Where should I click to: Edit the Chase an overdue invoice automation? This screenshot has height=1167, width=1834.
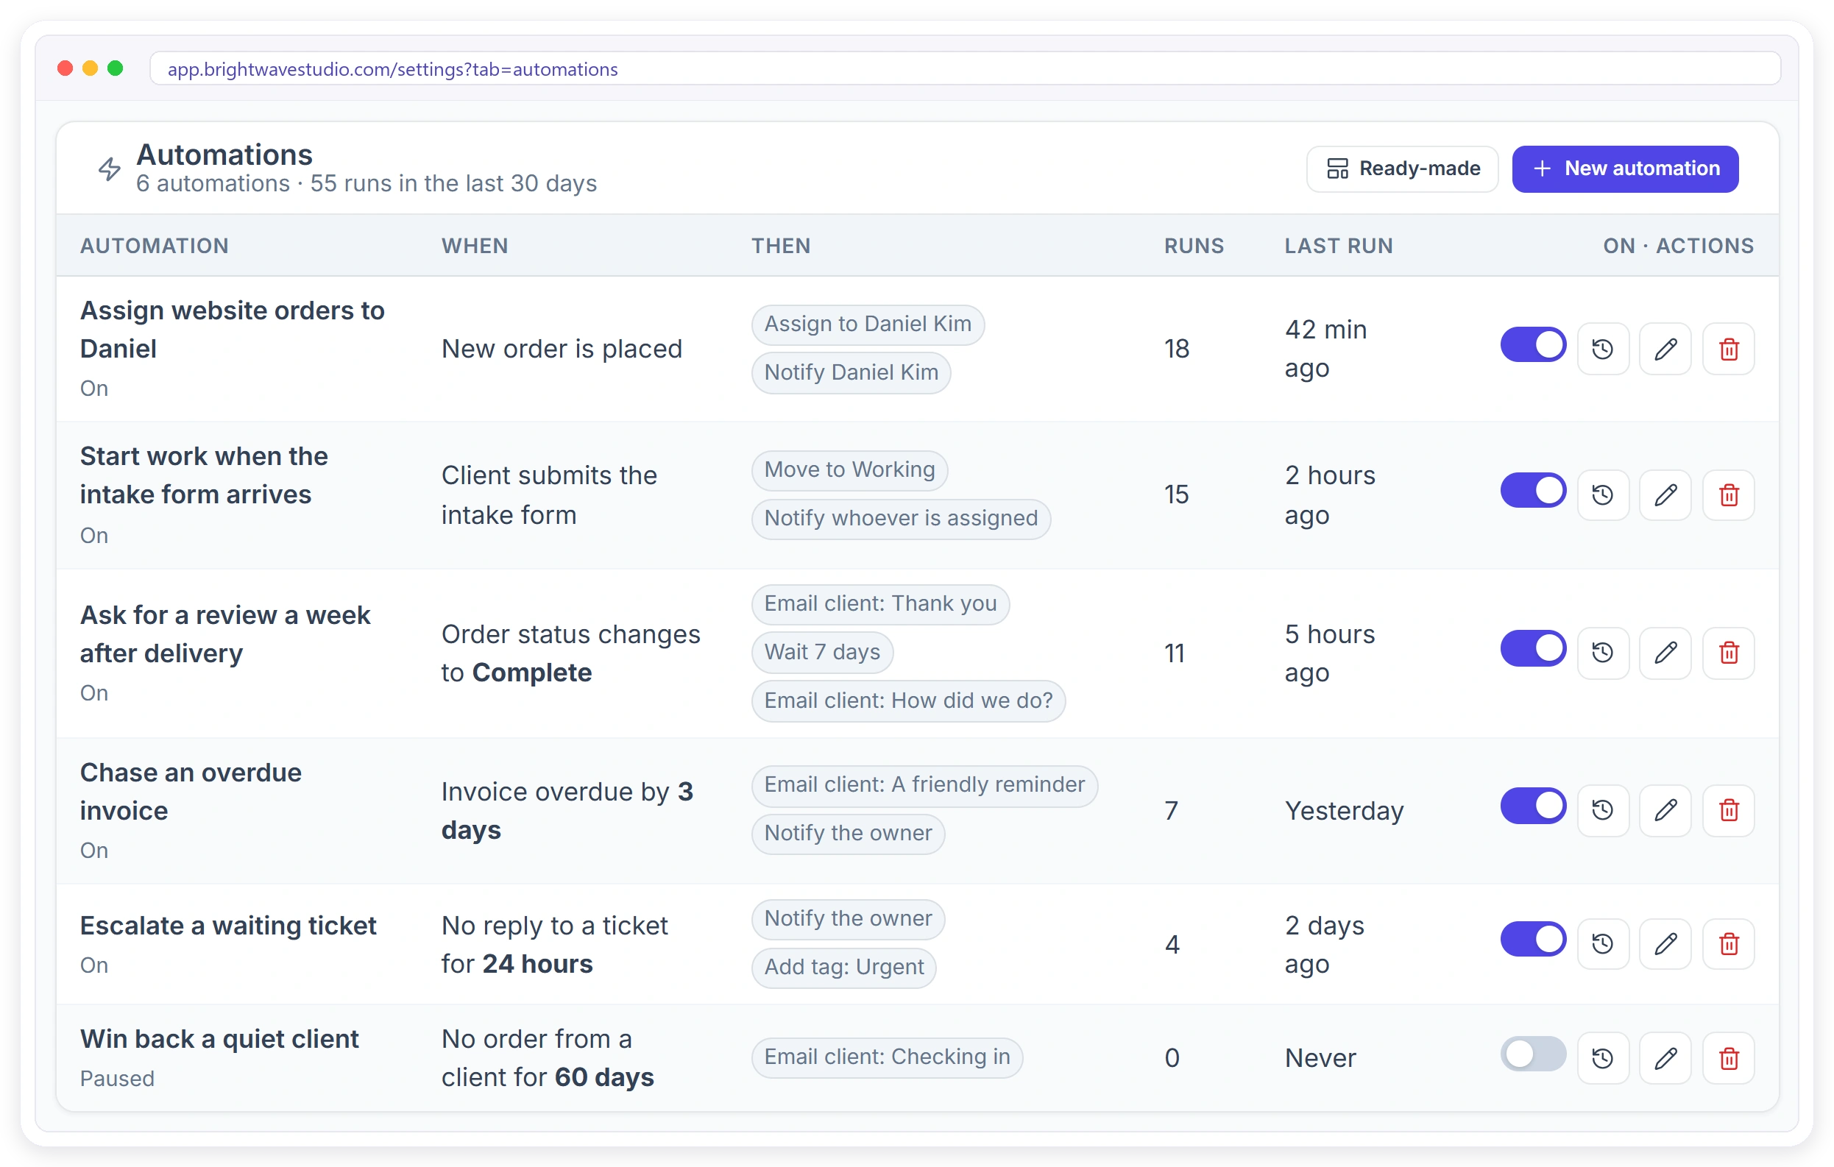[x=1665, y=810]
